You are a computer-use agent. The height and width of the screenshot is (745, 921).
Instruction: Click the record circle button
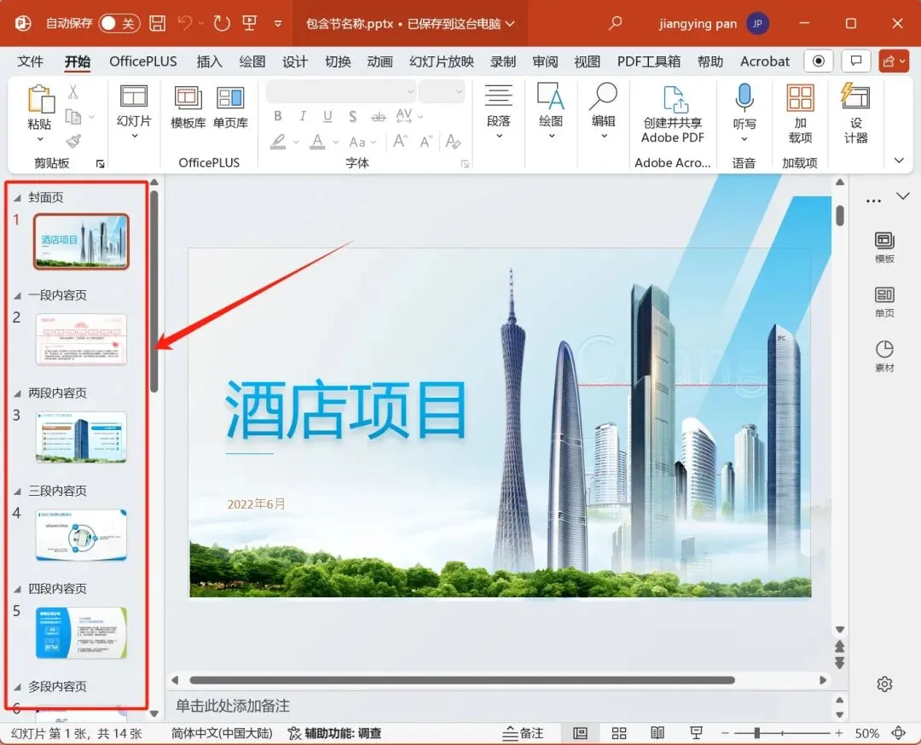[818, 61]
